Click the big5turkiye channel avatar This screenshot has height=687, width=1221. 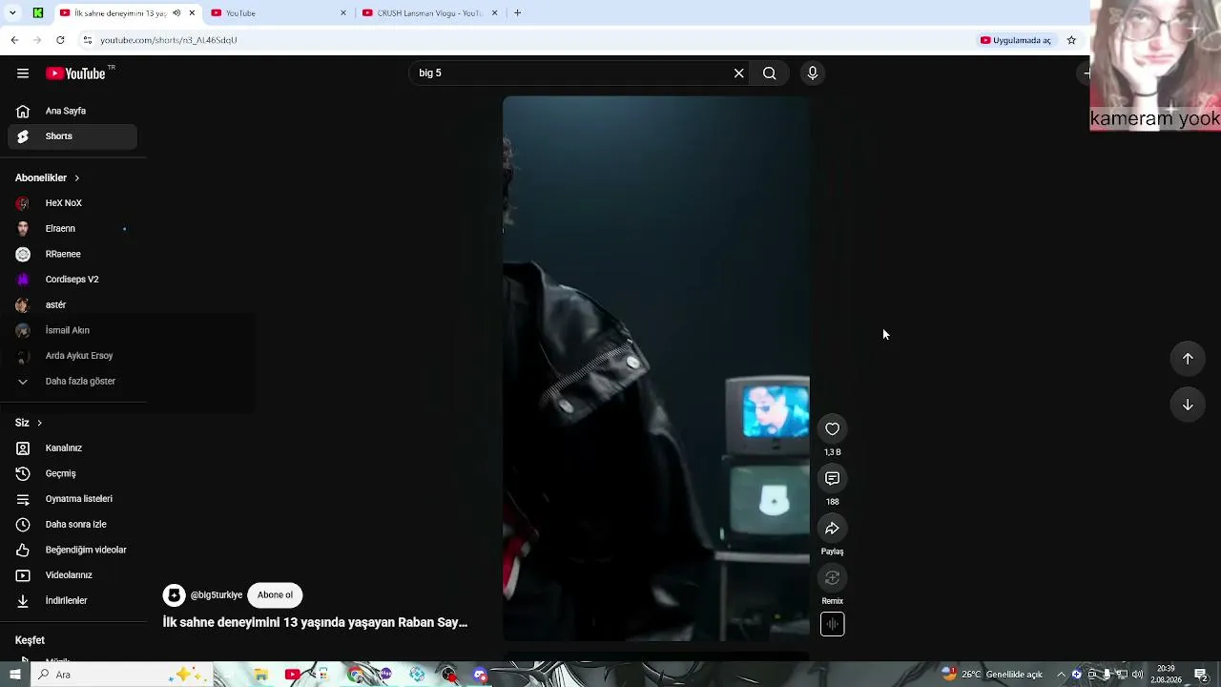[x=174, y=595]
